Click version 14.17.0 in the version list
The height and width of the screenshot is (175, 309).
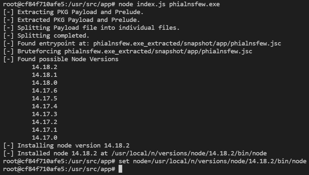(x=45, y=138)
